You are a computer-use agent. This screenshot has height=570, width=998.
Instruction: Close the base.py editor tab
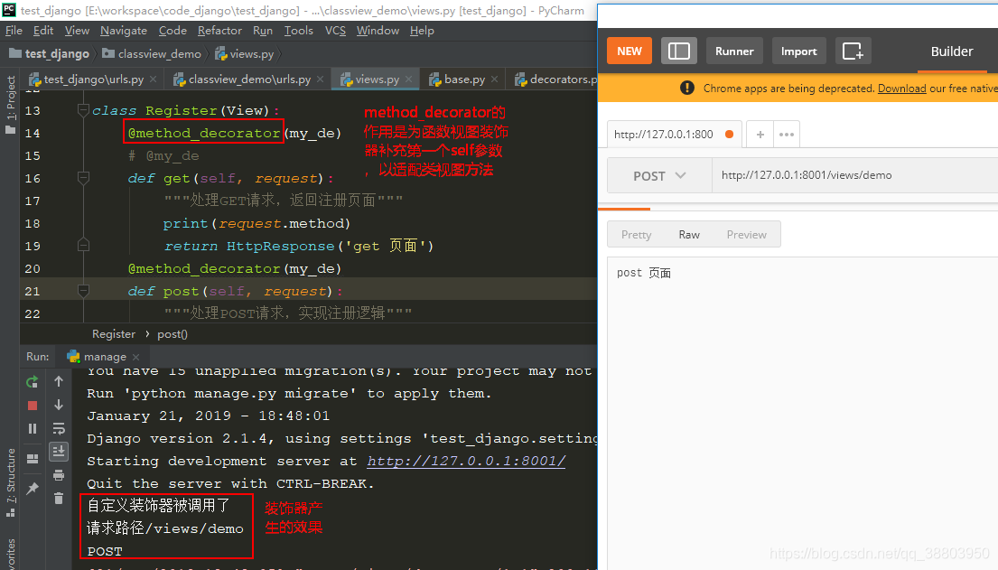pos(495,79)
